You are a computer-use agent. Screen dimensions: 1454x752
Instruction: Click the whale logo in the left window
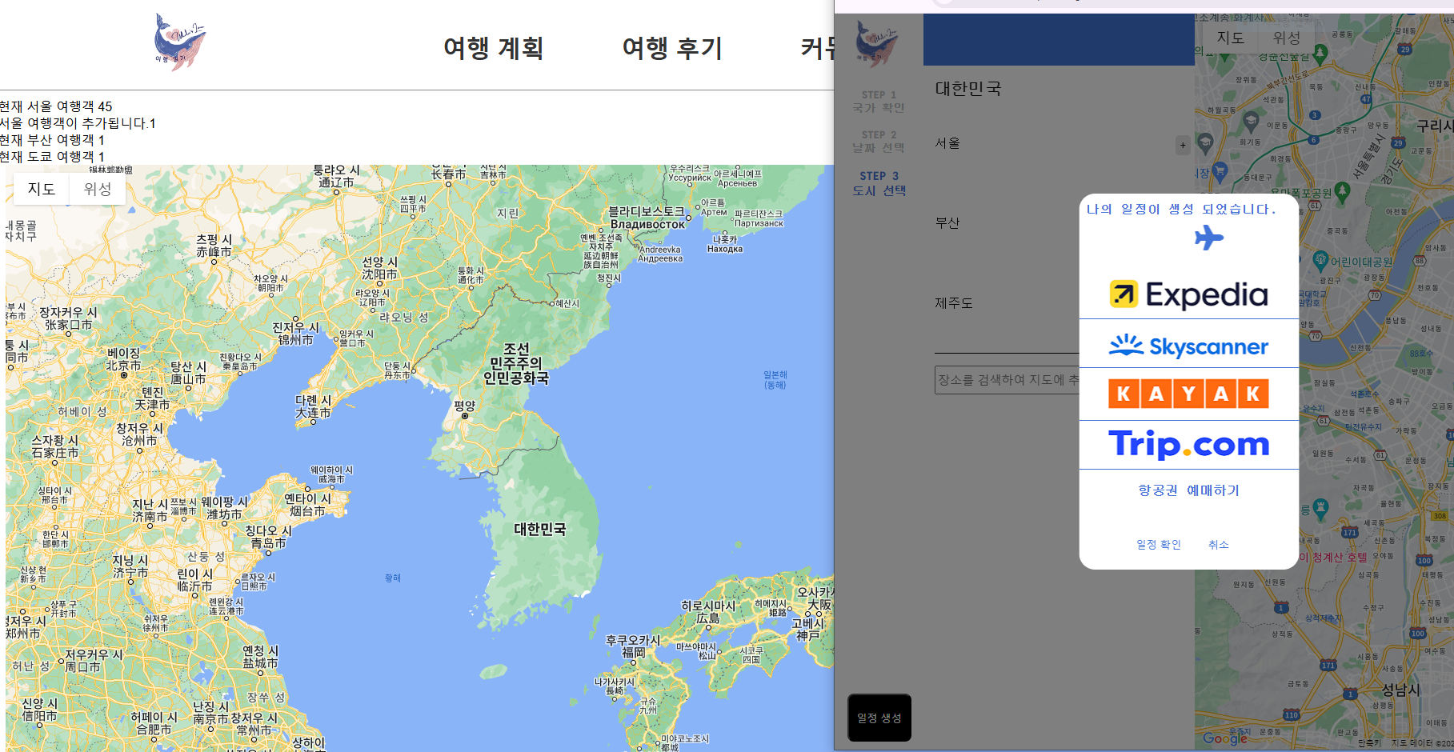[x=179, y=42]
